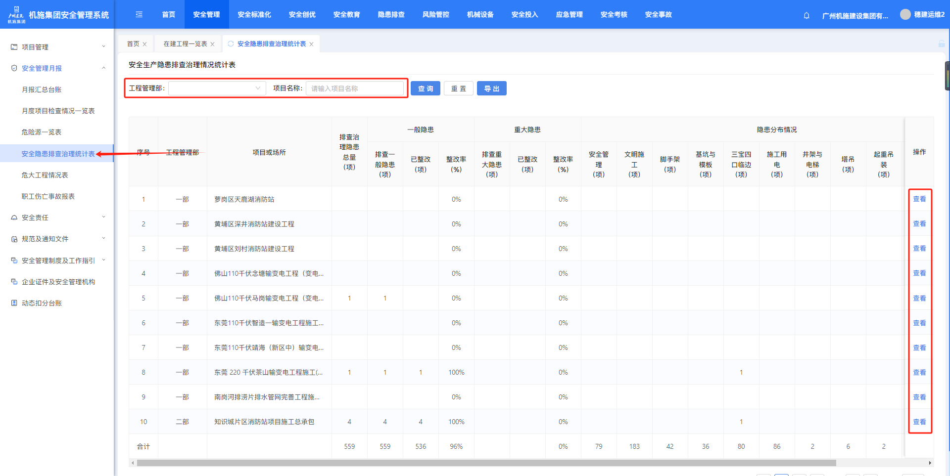
Task: Select 危大工程情况表 in the sidebar
Action: 45,175
